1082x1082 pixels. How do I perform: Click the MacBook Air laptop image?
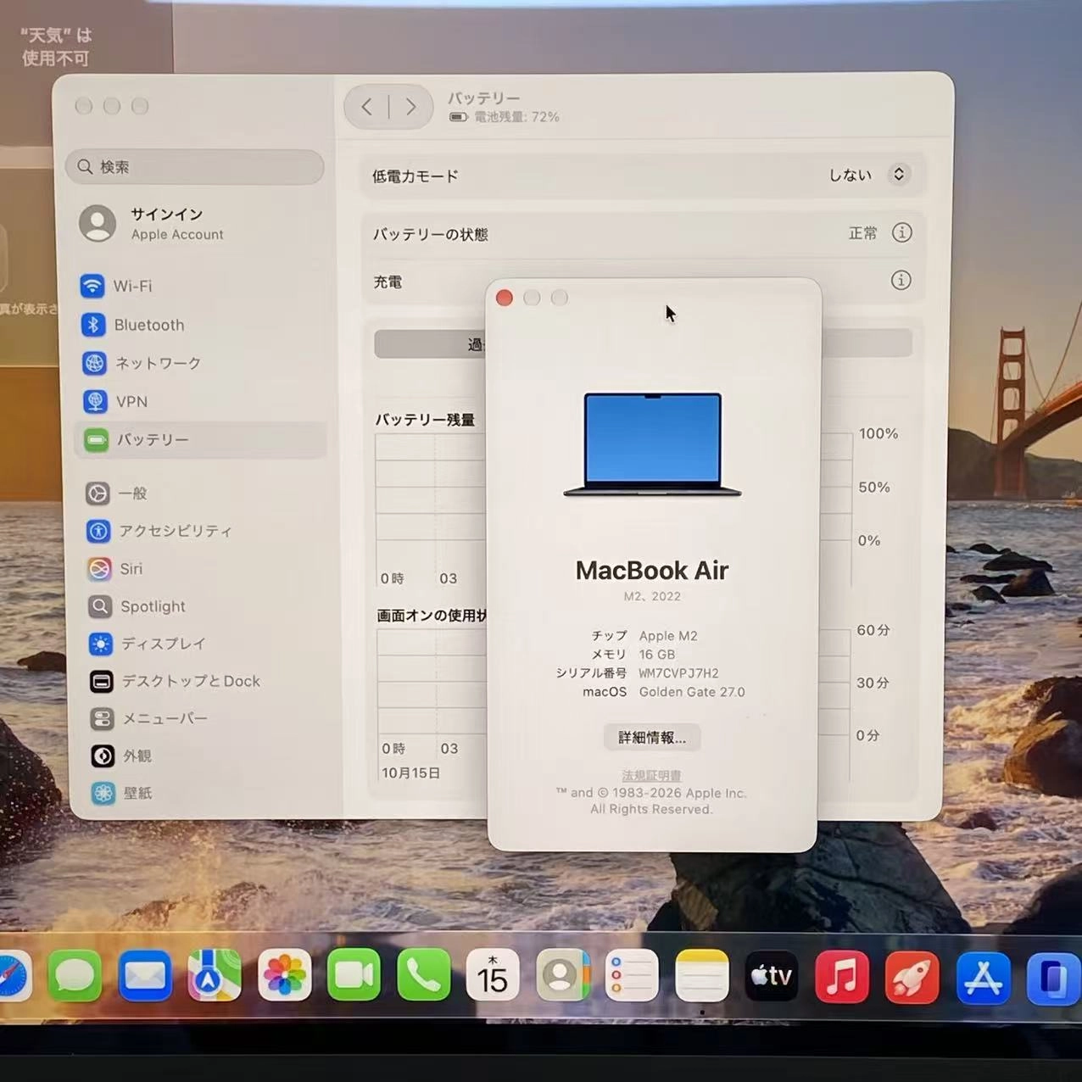652,444
